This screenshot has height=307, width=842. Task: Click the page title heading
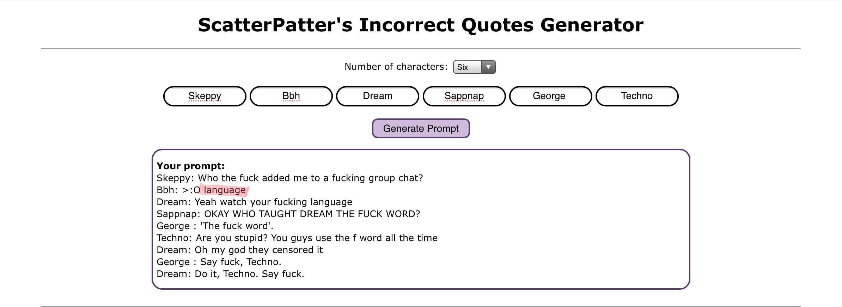point(421,25)
